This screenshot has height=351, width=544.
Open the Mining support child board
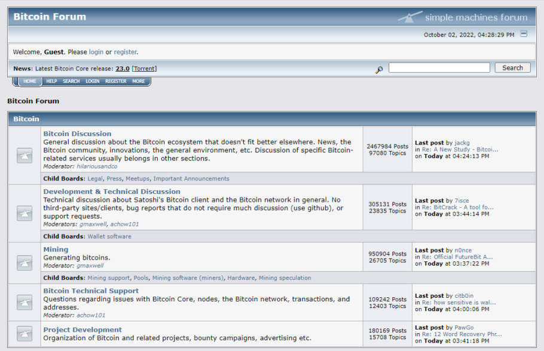[x=109, y=278]
